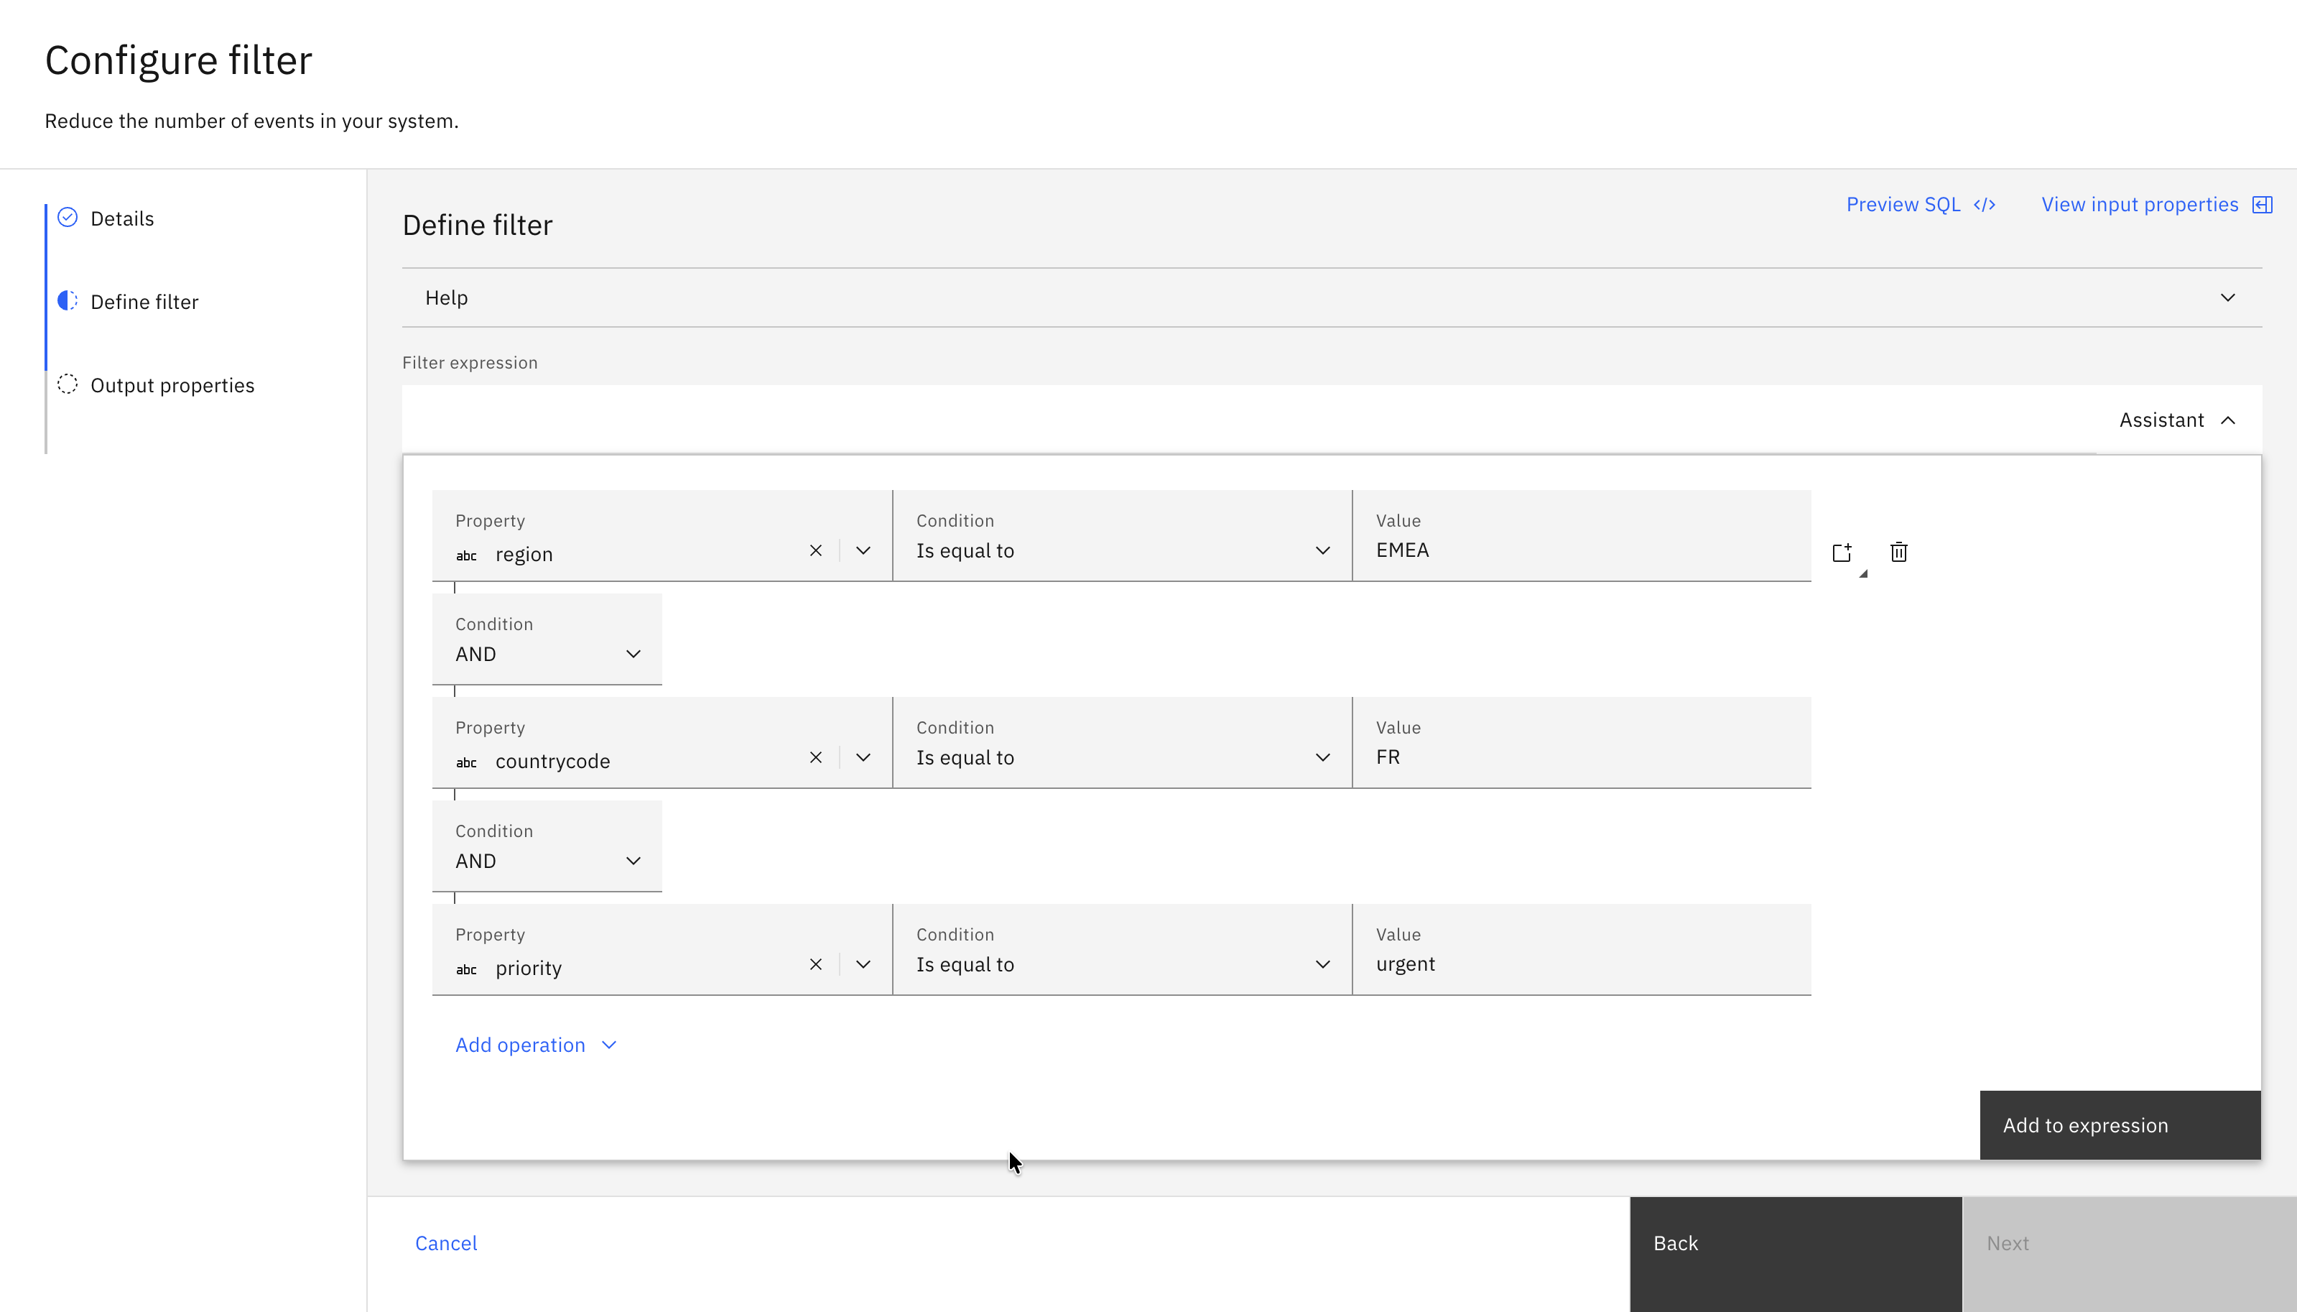Viewport: 2297px width, 1312px height.
Task: Select the Define filter step
Action: point(144,302)
